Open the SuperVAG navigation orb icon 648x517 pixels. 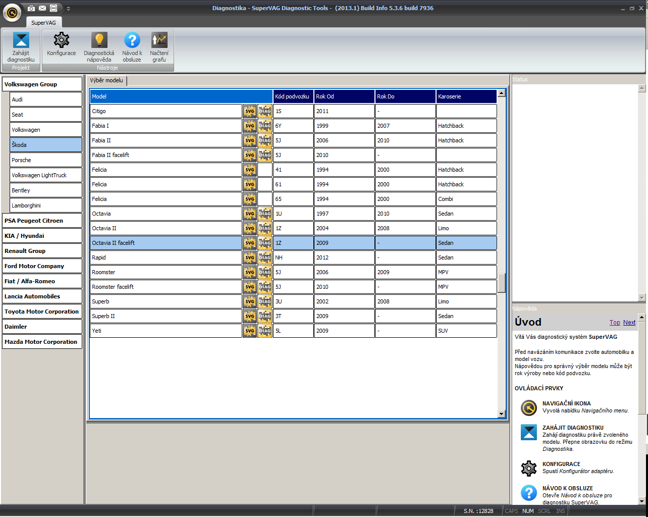coord(12,13)
